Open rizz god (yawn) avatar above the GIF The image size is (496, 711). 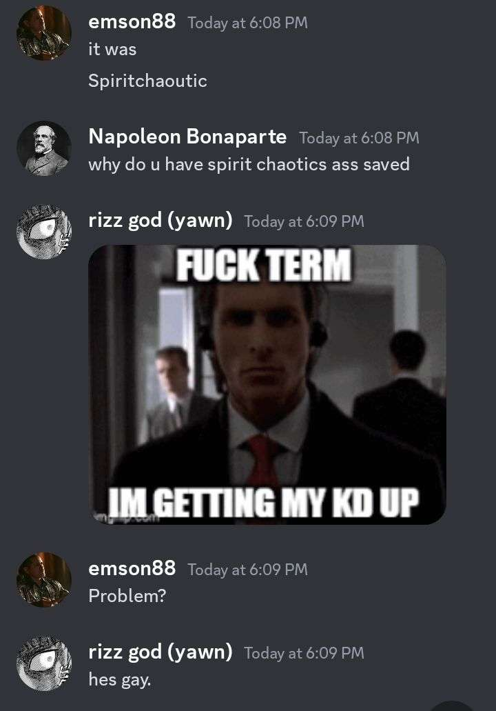tap(44, 232)
